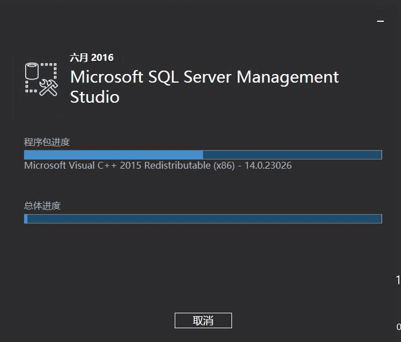This screenshot has width=401, height=342.
Task: Click the SQL Server Management Studio logo icon
Action: click(x=41, y=79)
